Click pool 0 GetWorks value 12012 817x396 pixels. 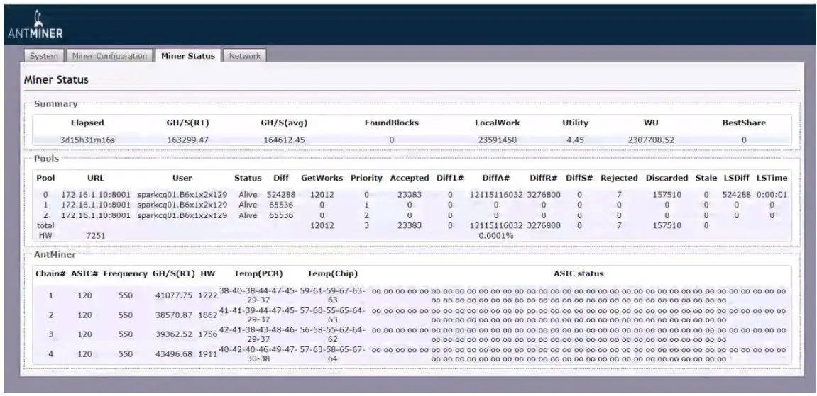[322, 194]
